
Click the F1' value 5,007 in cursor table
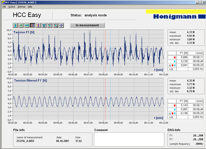coord(184,109)
